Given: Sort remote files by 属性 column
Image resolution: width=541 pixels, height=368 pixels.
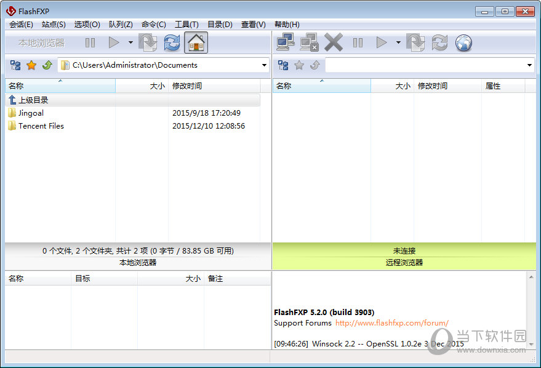Looking at the screenshot, I should tap(503, 86).
